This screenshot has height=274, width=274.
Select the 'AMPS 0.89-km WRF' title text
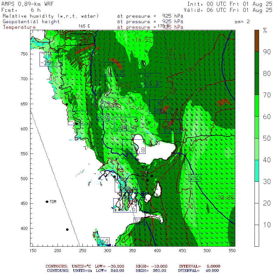click(x=27, y=4)
